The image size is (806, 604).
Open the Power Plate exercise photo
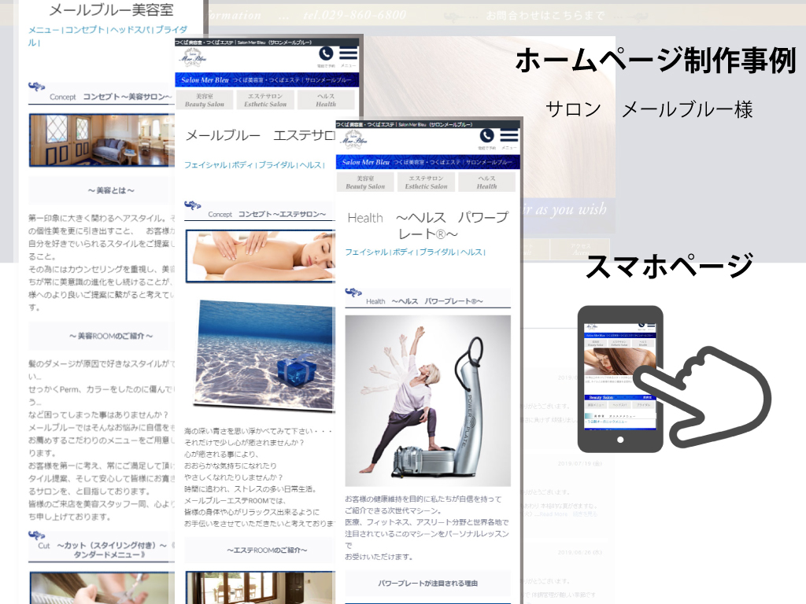click(x=427, y=400)
